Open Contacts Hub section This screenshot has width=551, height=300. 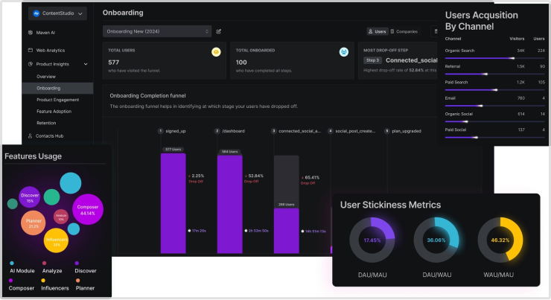point(50,136)
